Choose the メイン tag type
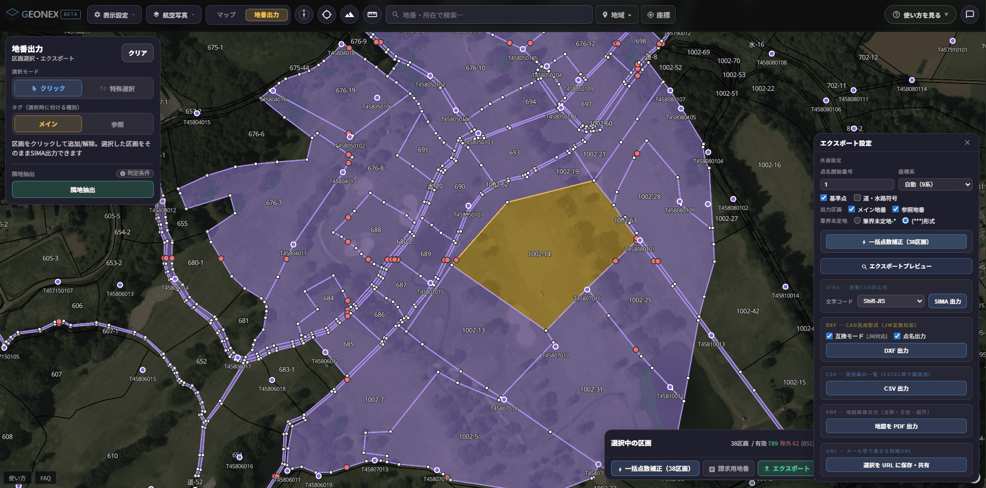This screenshot has height=488, width=986. (48, 124)
